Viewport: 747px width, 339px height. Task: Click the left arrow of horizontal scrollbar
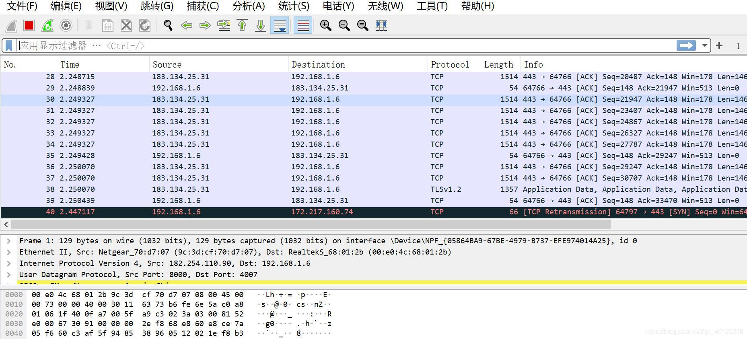click(6, 224)
